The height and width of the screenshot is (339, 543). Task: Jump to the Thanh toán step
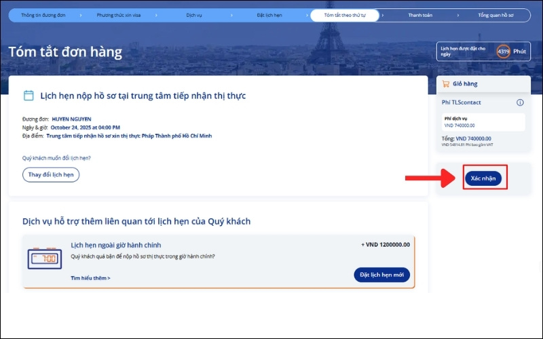[420, 15]
